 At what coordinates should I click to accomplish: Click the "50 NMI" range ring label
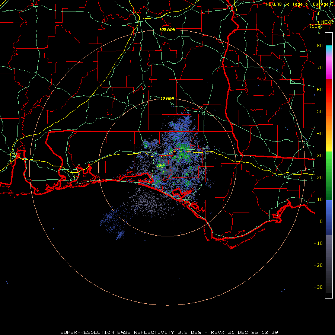pyautogui.click(x=167, y=98)
